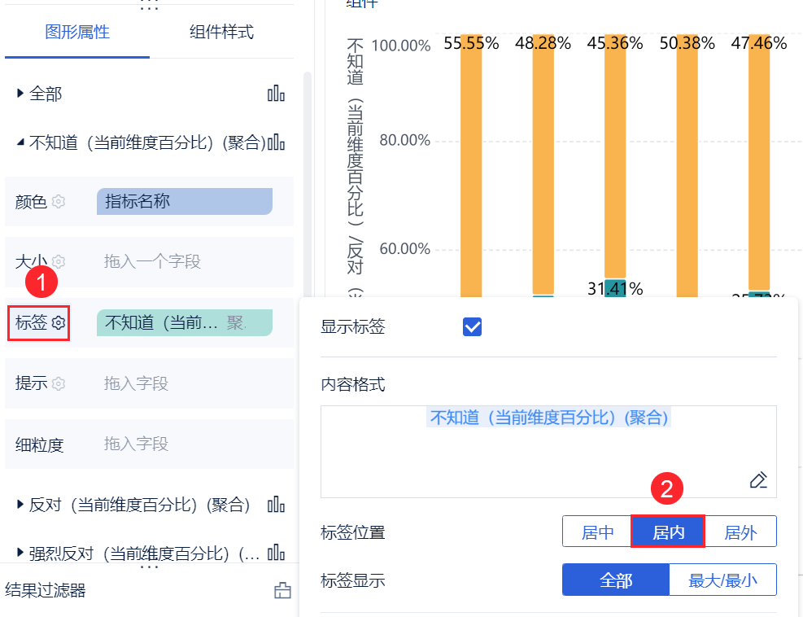This screenshot has height=617, width=803.
Task: Switch to the 组件样式 tab
Action: [221, 32]
